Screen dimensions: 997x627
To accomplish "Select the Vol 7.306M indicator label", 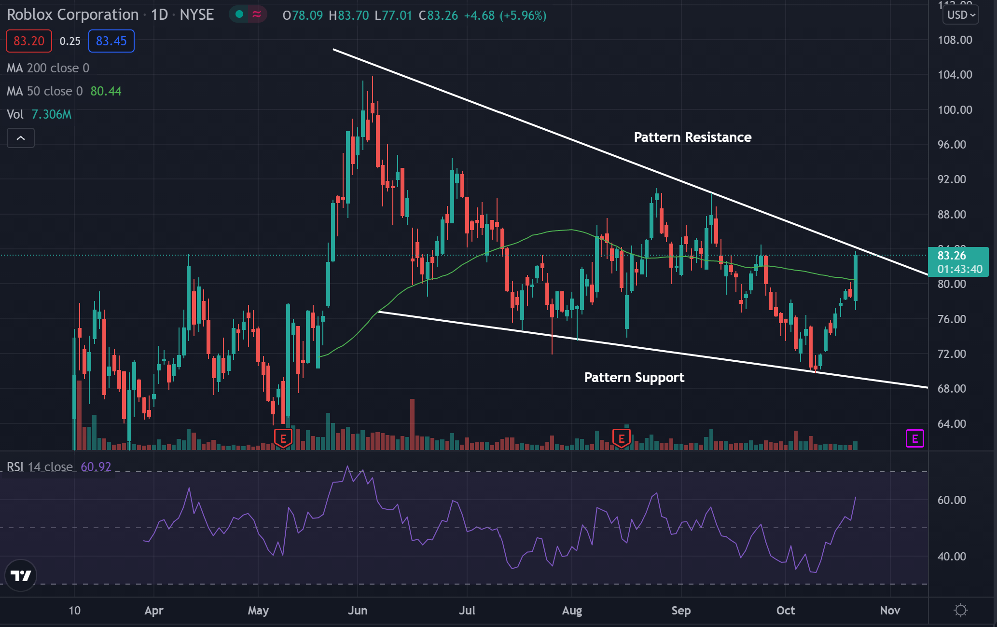I will [x=39, y=114].
